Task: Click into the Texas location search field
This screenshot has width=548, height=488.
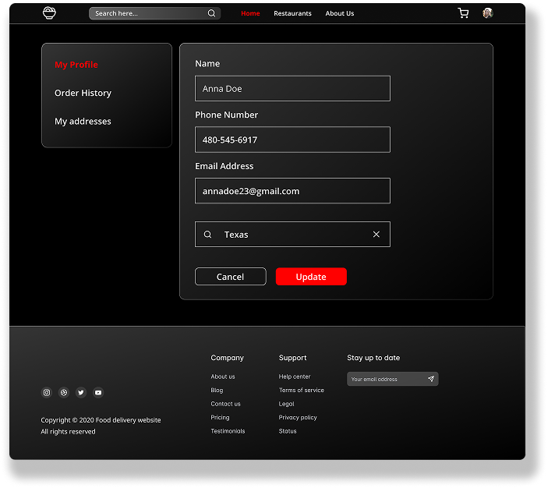Action: [292, 234]
